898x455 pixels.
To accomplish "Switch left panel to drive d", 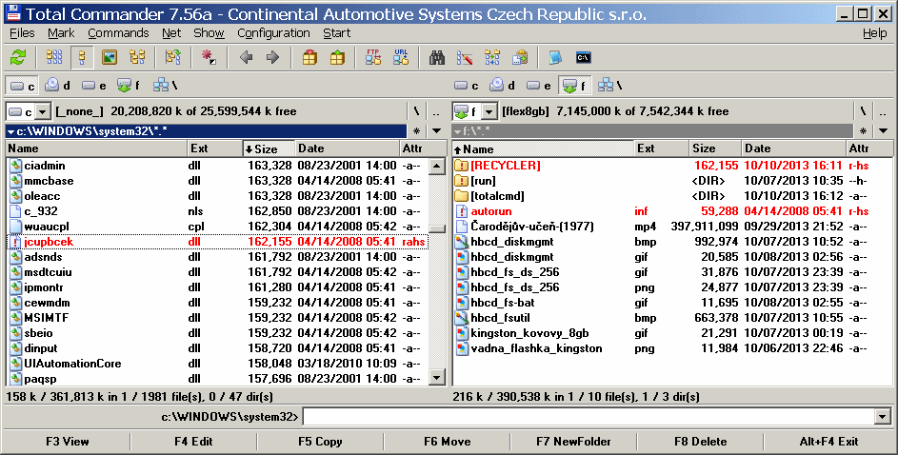I will 58,86.
